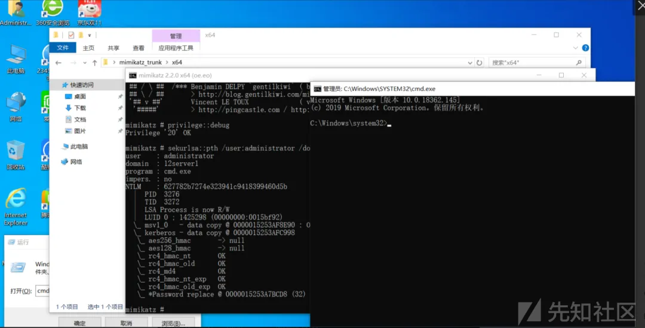Go up one folder level in Explorer
645x328 pixels.
coord(94,63)
